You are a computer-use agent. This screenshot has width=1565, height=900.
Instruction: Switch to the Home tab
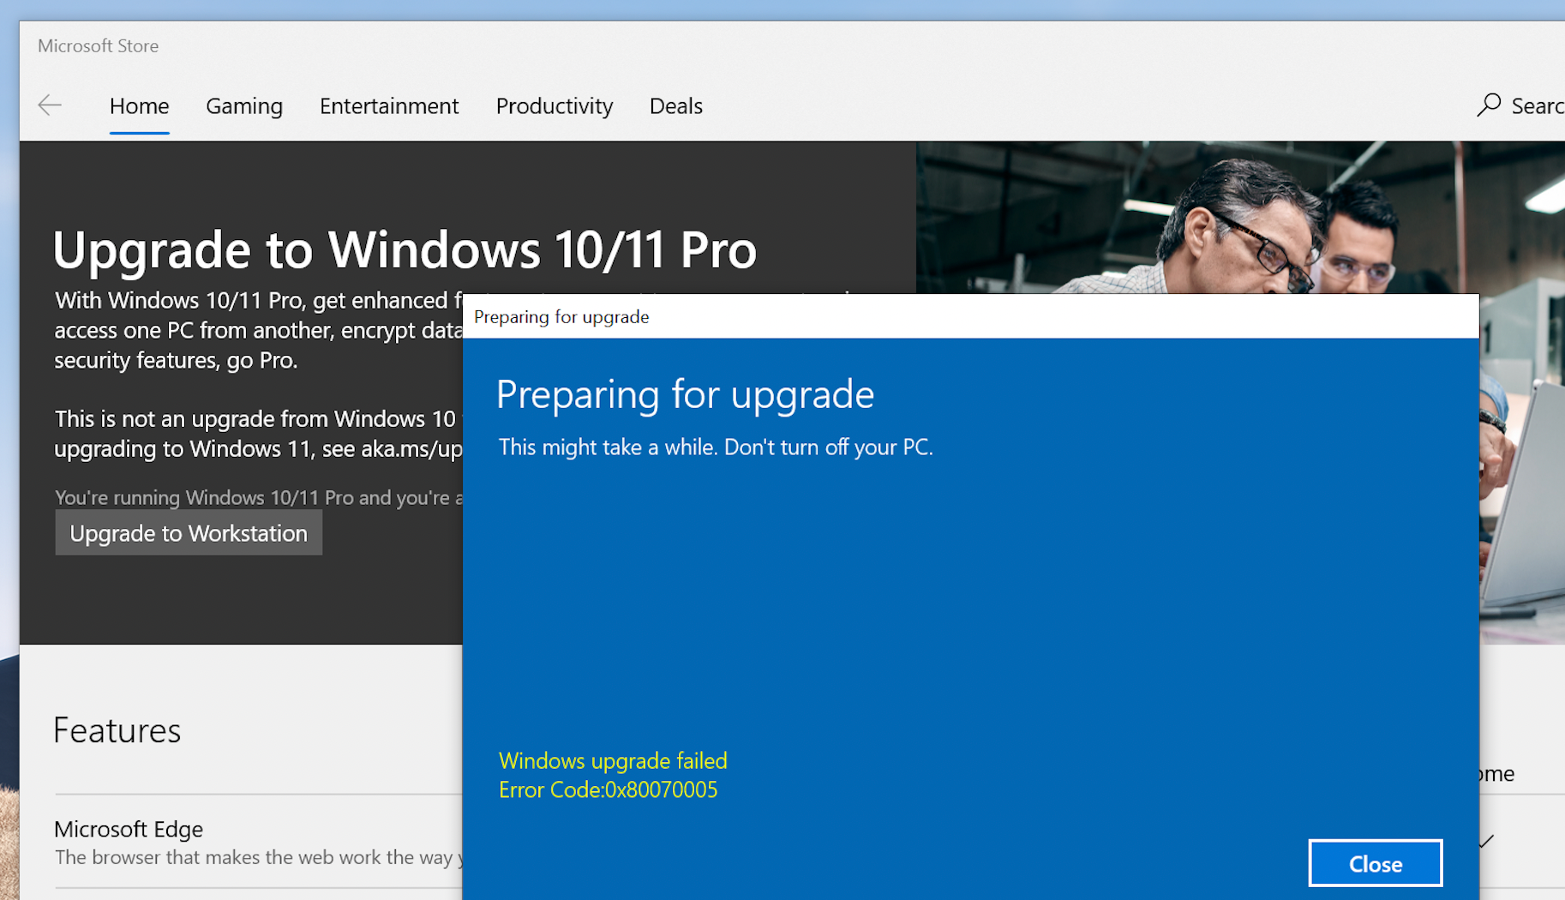point(140,106)
